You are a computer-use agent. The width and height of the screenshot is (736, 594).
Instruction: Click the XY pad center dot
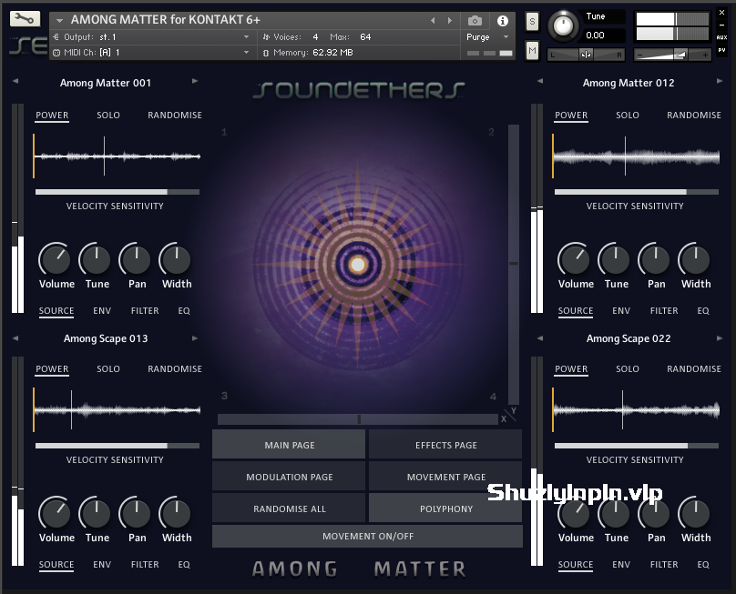pos(358,265)
